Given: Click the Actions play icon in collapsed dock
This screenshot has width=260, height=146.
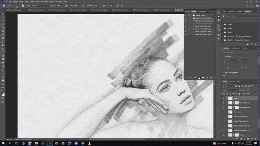Looking at the screenshot, I should coord(219,17).
